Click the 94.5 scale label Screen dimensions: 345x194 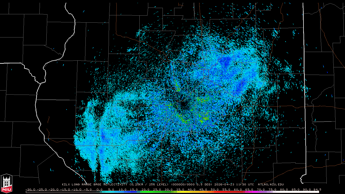(317, 189)
